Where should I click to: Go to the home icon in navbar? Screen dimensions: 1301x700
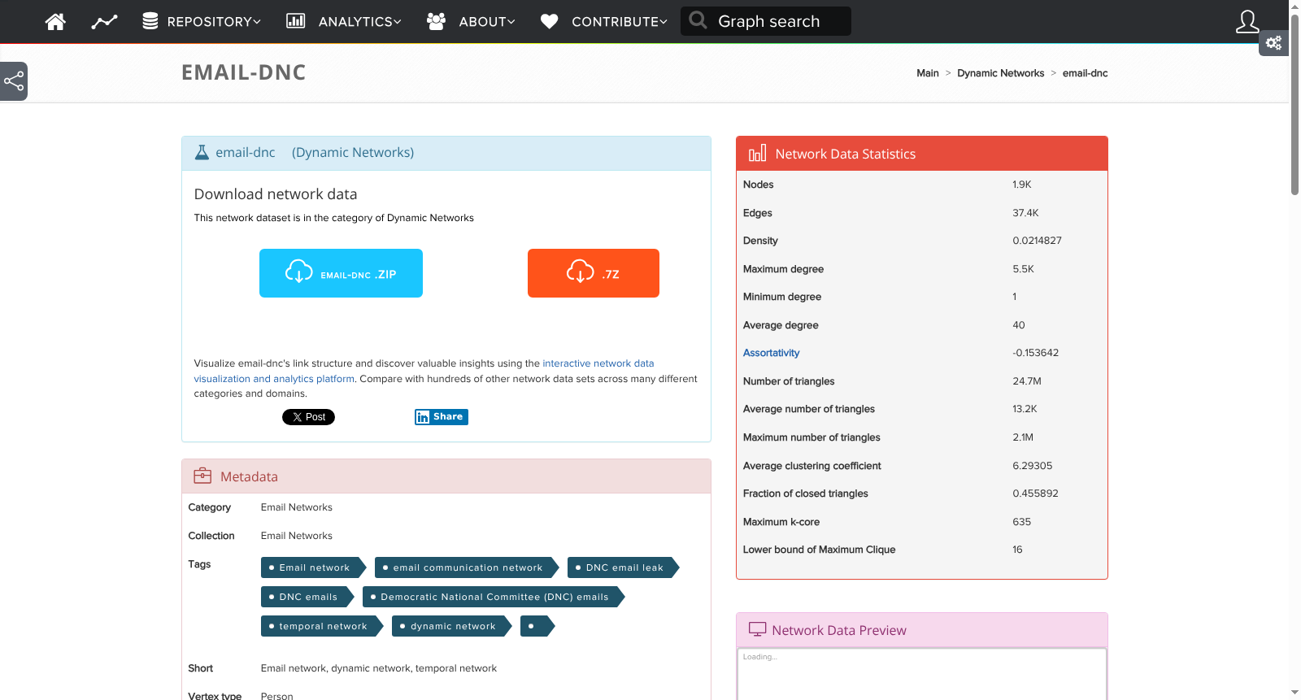pos(55,21)
